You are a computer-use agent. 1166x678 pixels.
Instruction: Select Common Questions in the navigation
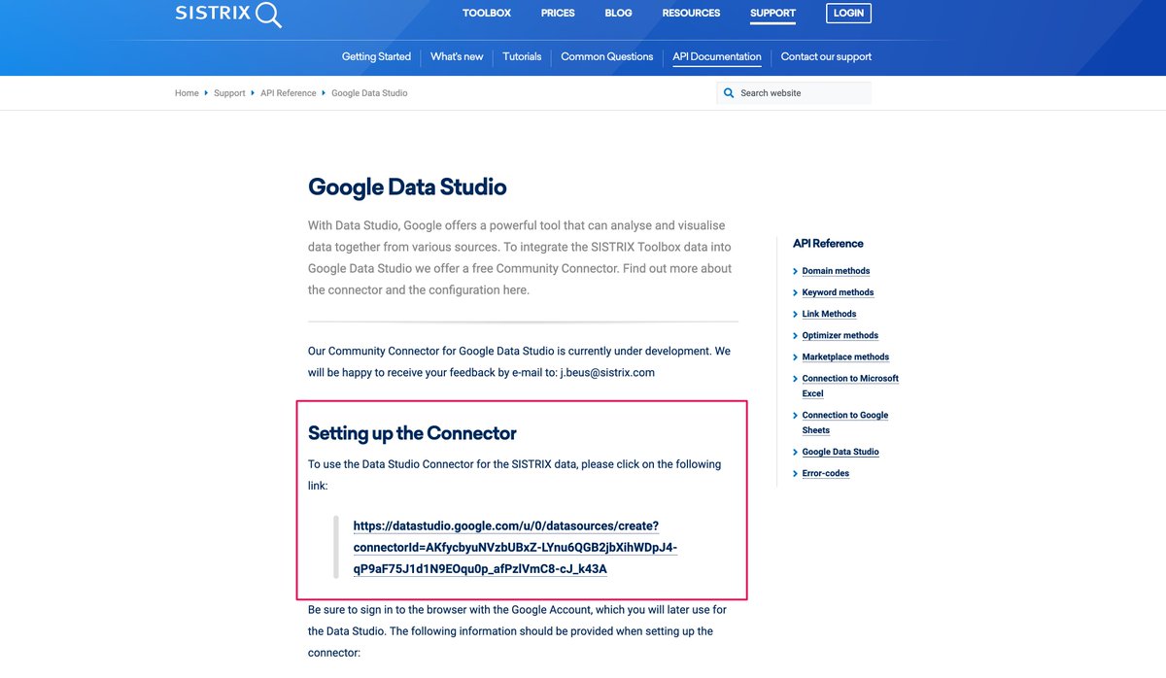pos(606,56)
